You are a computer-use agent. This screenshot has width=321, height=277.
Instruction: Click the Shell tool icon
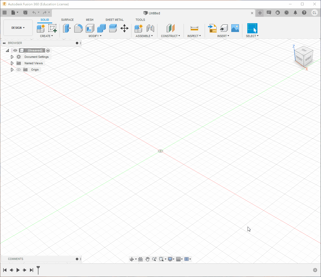90,28
